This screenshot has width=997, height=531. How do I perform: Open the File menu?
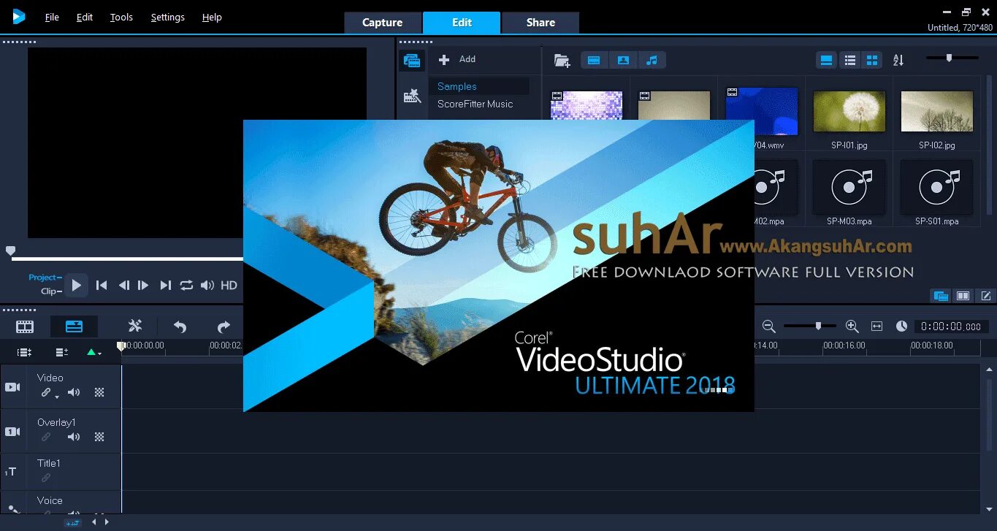point(52,17)
